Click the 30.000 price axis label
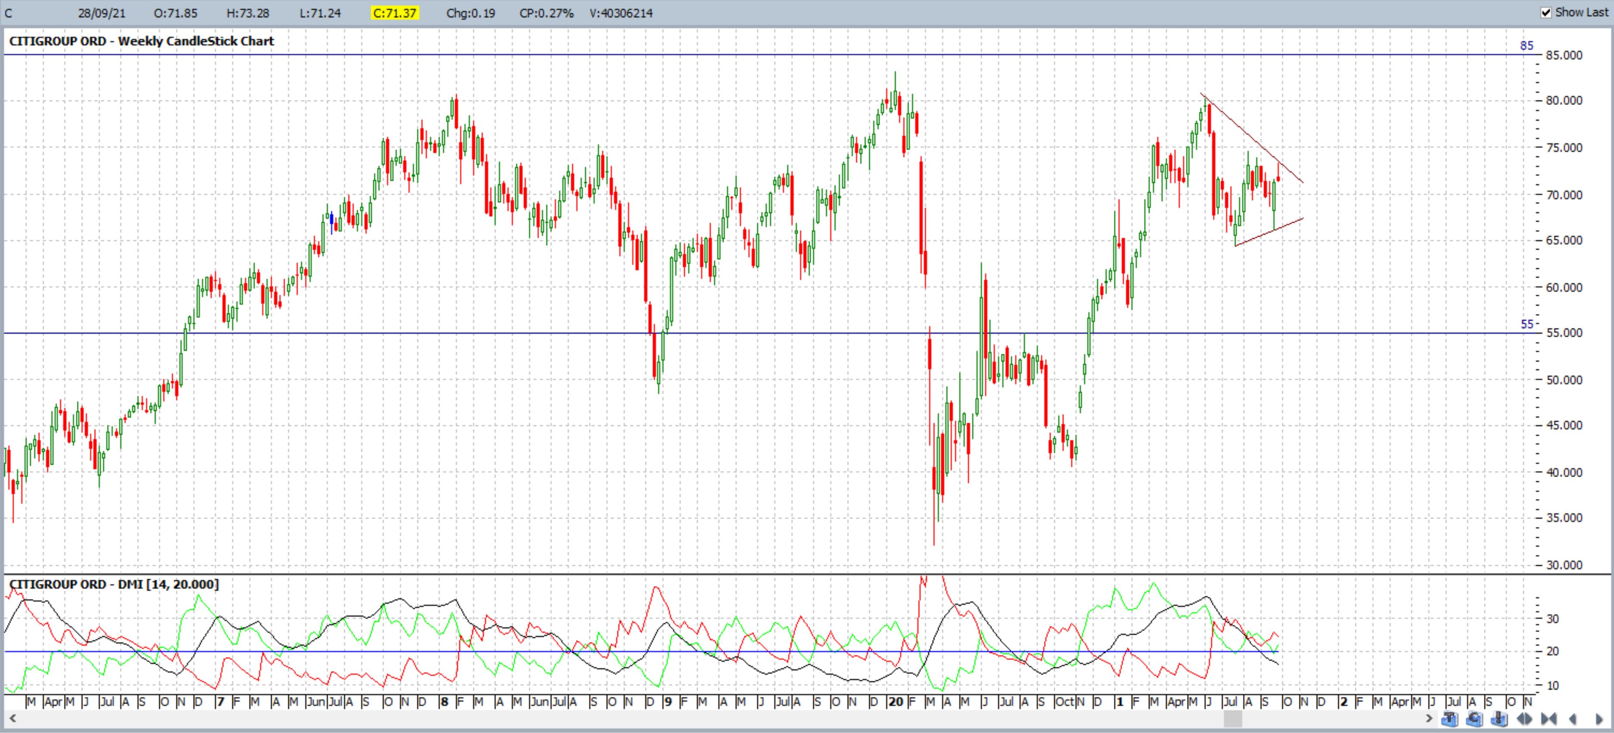Viewport: 1614px width, 733px height. coord(1564,565)
